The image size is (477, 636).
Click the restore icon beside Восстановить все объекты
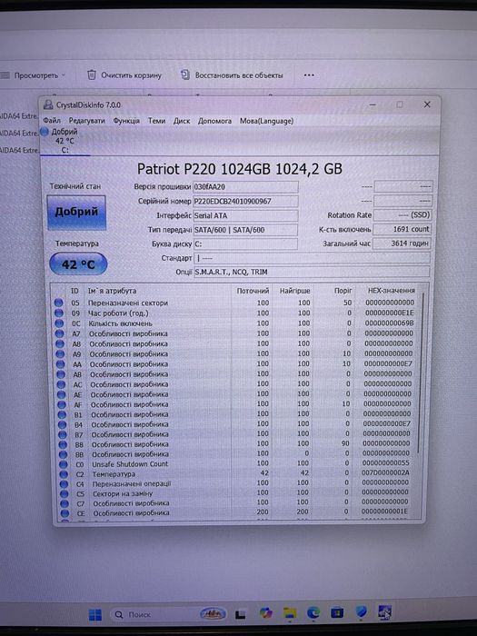pos(185,75)
